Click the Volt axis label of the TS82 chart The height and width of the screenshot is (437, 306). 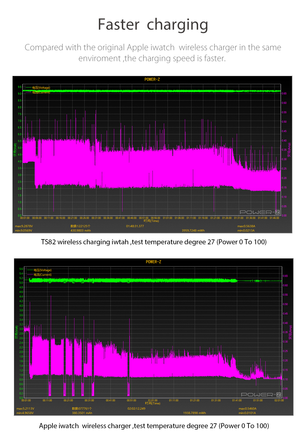15,150
